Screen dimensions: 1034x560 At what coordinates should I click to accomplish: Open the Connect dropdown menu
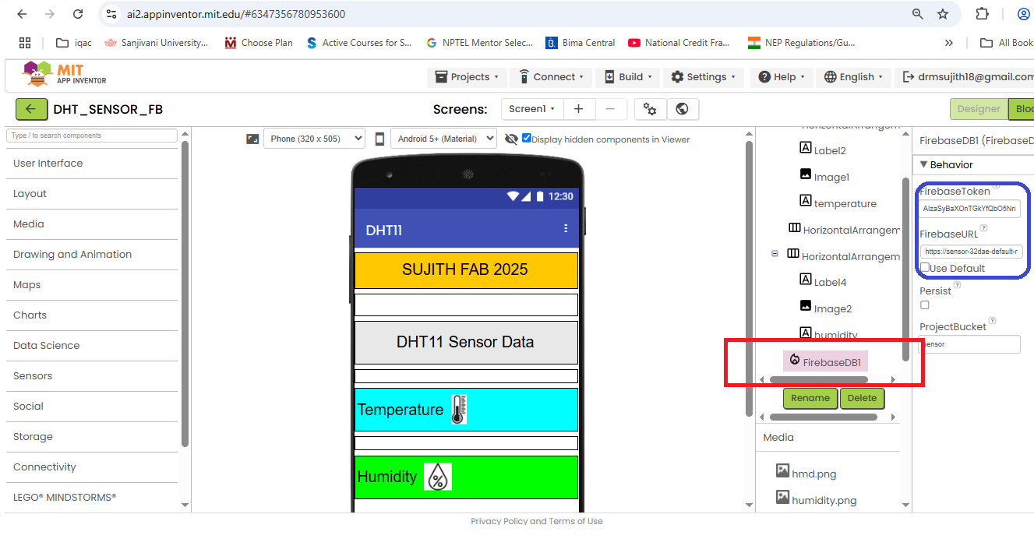(552, 77)
